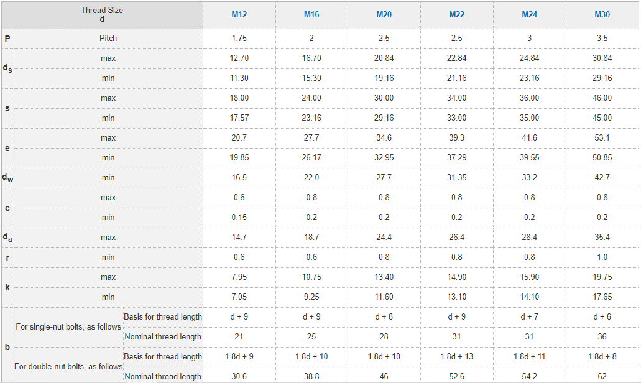Click the 53.1 value in M30 column
The height and width of the screenshot is (383, 641).
click(602, 137)
